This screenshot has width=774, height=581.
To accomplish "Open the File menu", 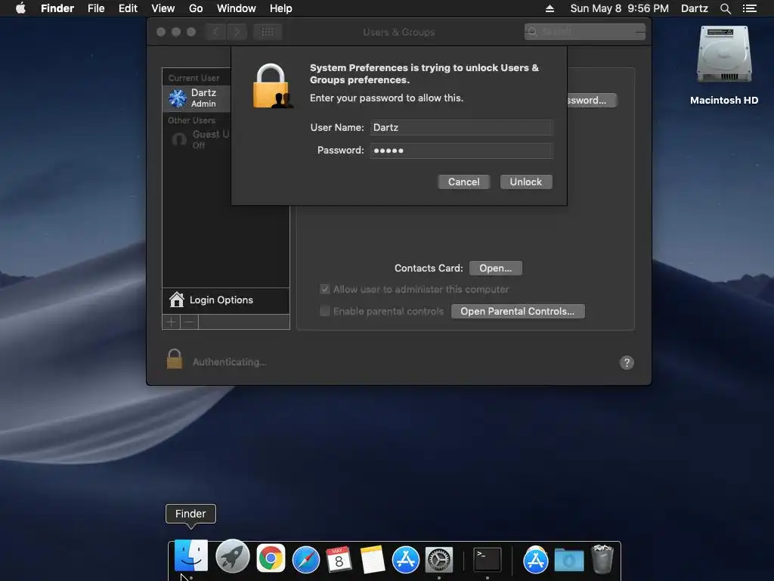I will 96,8.
